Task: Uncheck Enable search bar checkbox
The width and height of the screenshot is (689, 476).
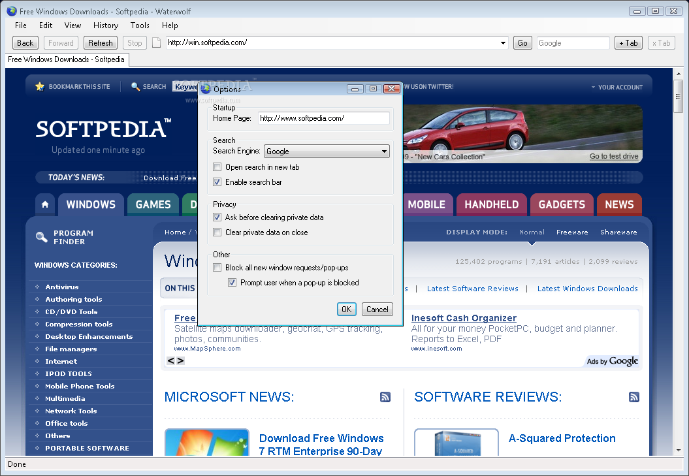Action: [217, 182]
